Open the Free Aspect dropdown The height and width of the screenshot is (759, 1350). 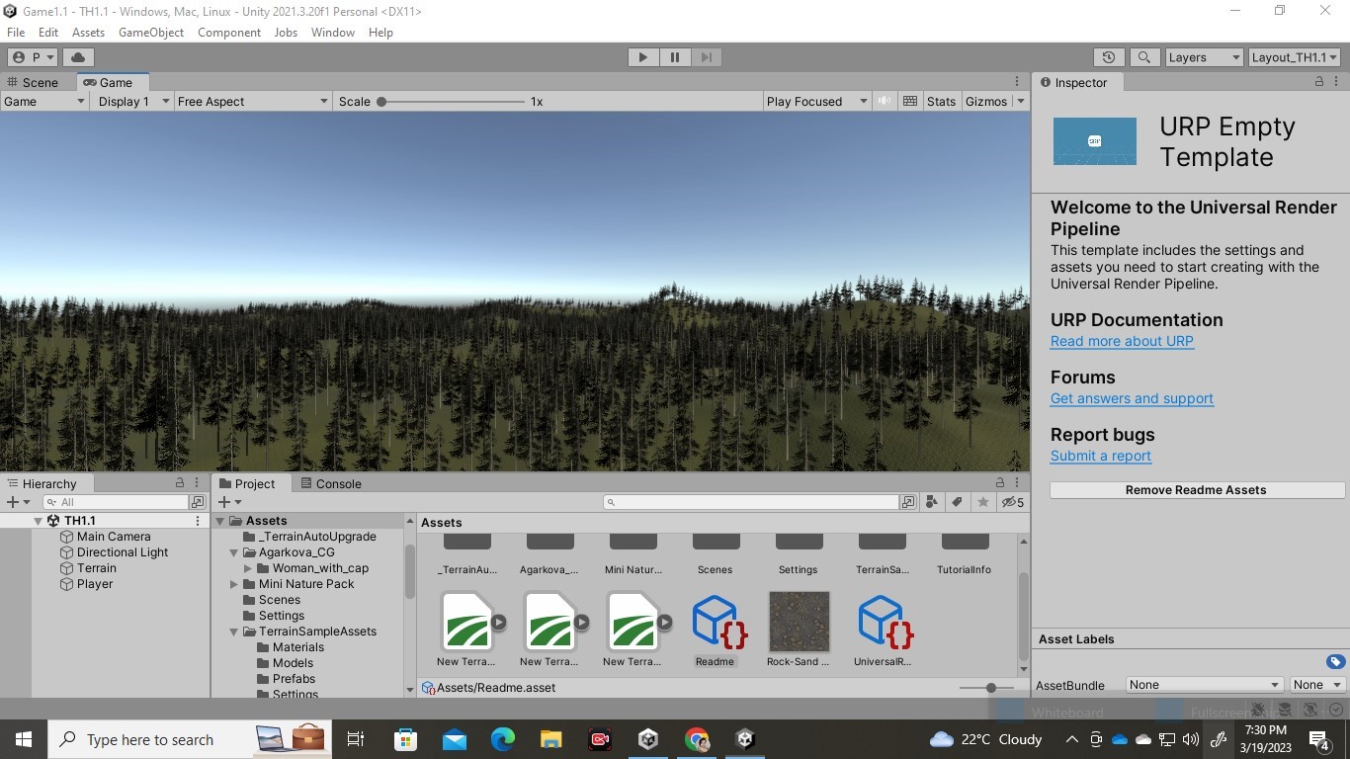(x=252, y=101)
